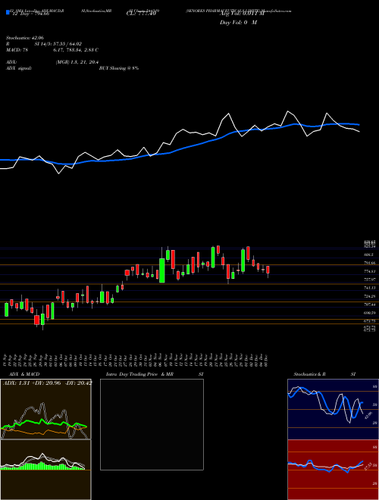379x500 pixels.
Task: Click the empty Intra Day Trading Price box
Action: 152,424
